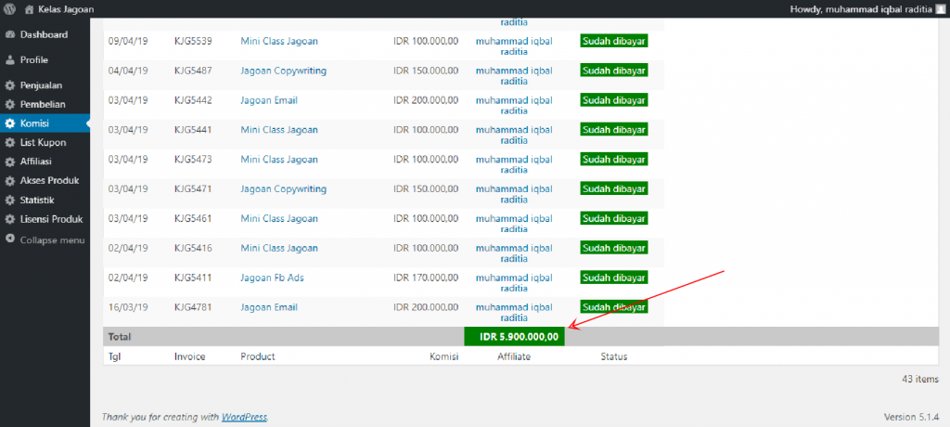Open Mini Class Jagoan for invoice KJG5441
950x427 pixels.
click(x=278, y=130)
